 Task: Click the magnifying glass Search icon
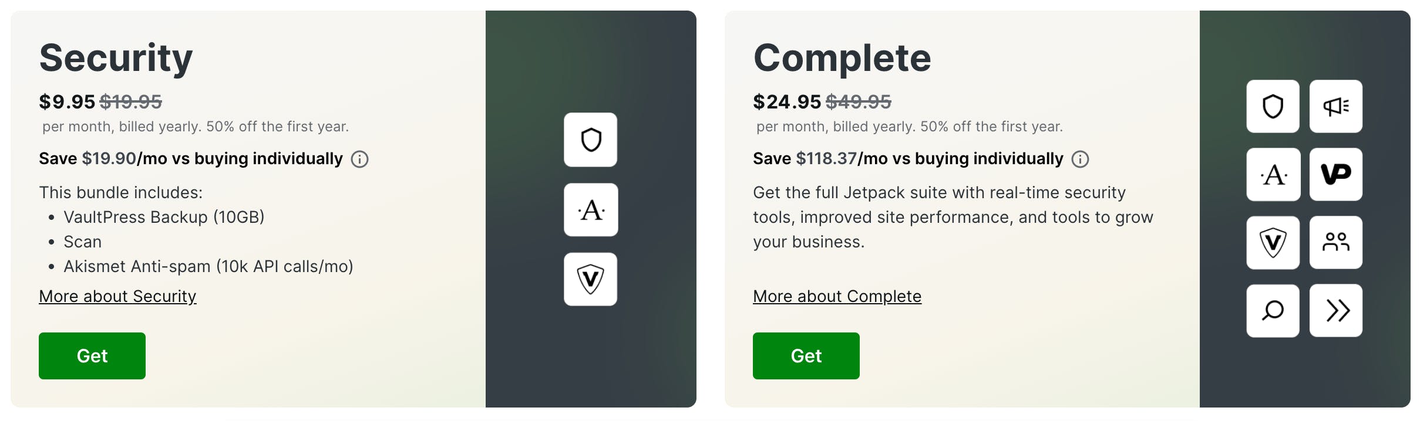pyautogui.click(x=1273, y=311)
